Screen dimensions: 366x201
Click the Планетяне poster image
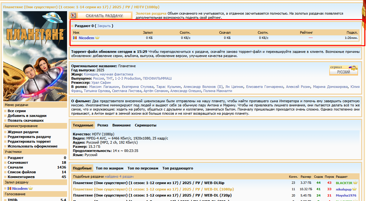point(35,56)
